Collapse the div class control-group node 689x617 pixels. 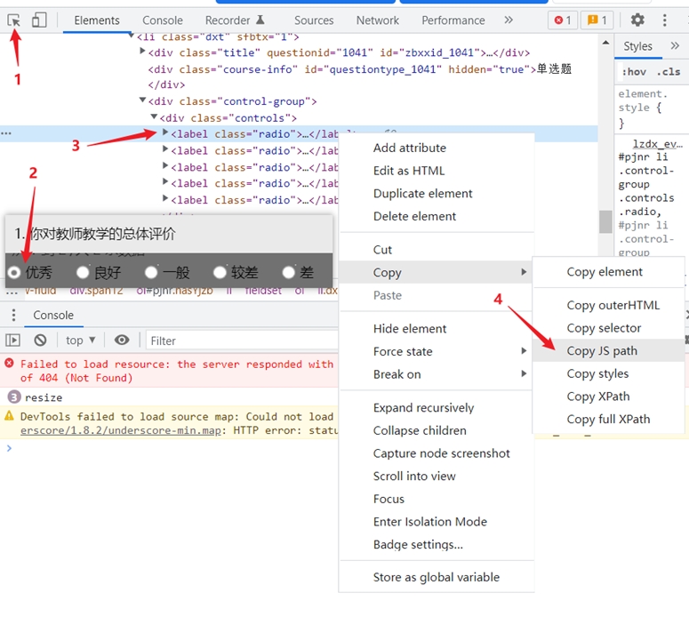[142, 100]
